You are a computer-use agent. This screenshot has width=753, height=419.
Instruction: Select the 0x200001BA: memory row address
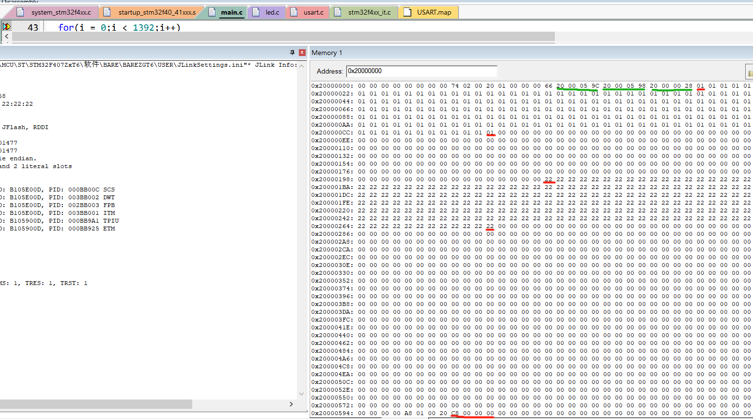332,187
